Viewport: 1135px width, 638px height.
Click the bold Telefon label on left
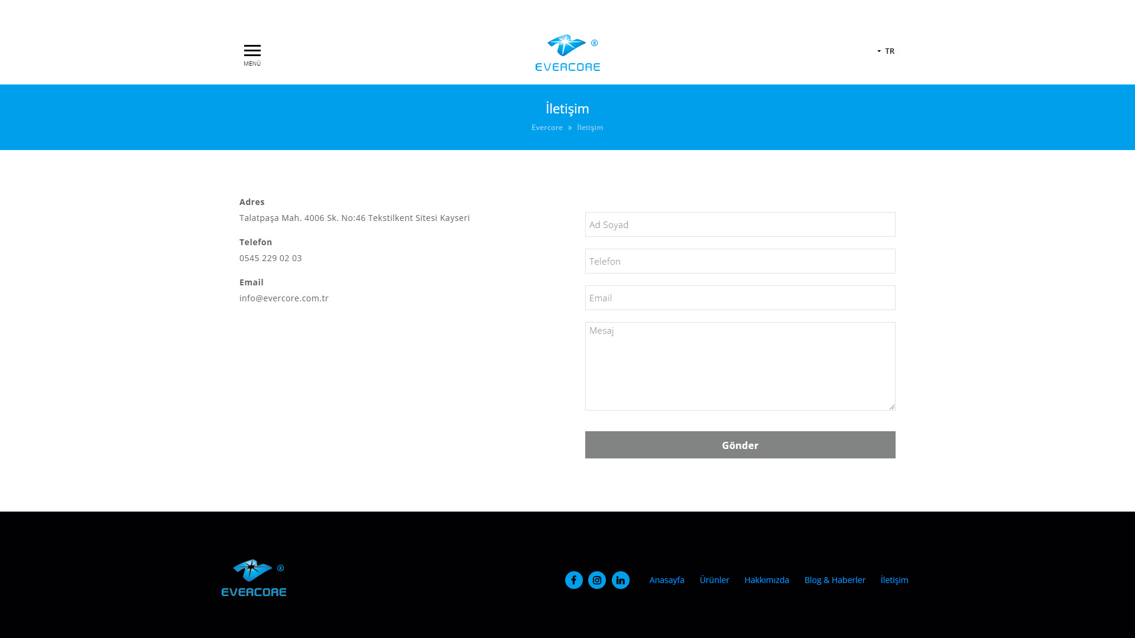pos(255,242)
